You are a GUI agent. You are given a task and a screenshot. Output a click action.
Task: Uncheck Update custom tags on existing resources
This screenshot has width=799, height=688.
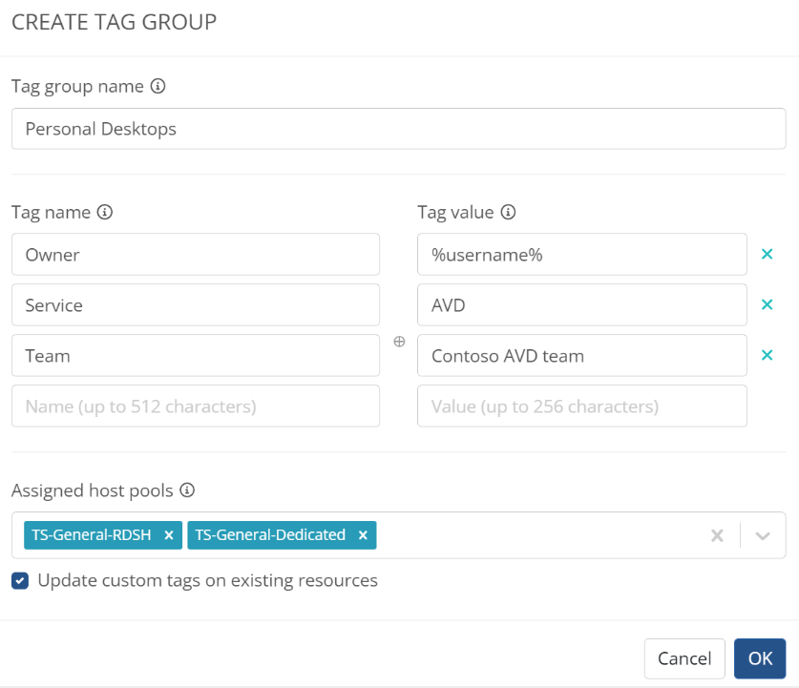click(20, 580)
